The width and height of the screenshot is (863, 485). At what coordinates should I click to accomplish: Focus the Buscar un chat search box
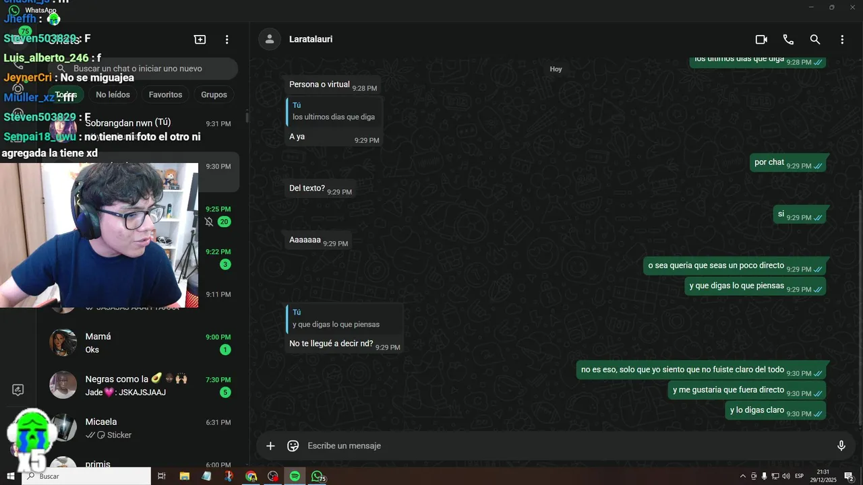(x=144, y=69)
